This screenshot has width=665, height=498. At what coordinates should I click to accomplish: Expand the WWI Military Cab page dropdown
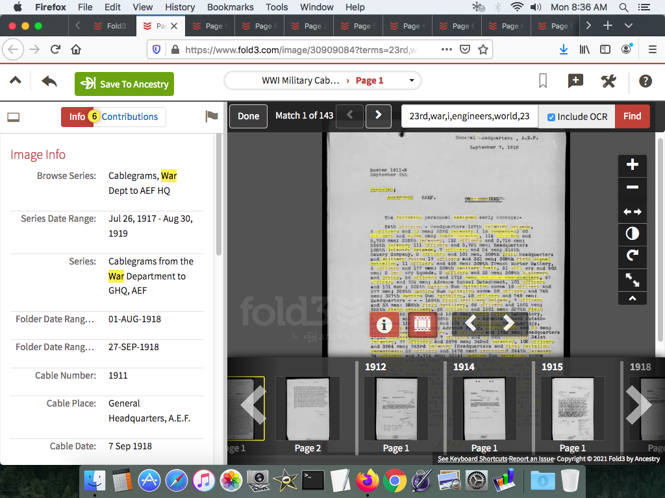[x=412, y=81]
